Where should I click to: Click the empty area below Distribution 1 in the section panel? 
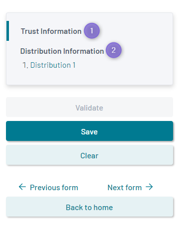point(90,77)
